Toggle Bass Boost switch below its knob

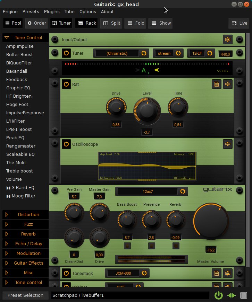pos(127,246)
